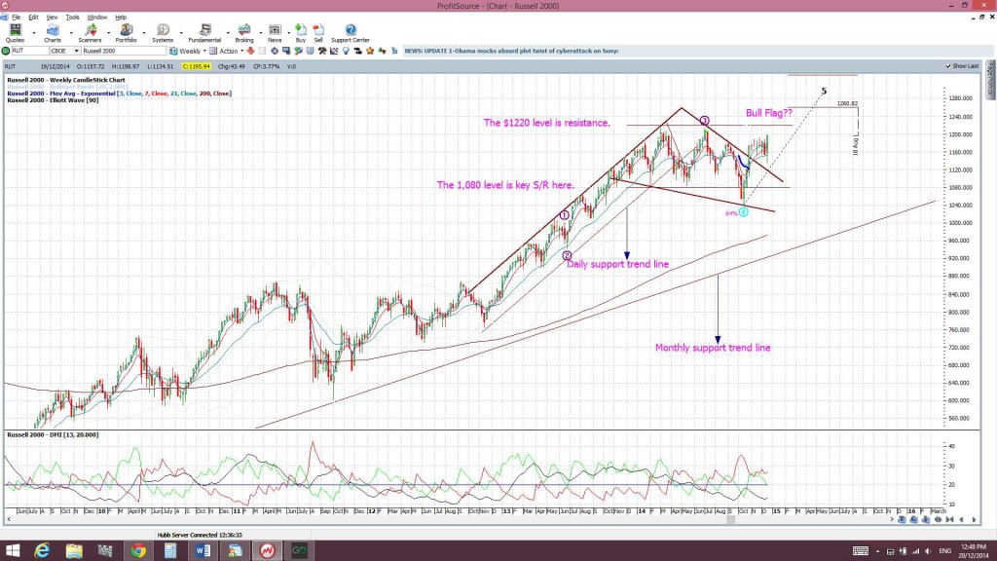Screen dimensions: 997x561
Task: Click 'Daily support trend line' label
Action: tap(617, 264)
